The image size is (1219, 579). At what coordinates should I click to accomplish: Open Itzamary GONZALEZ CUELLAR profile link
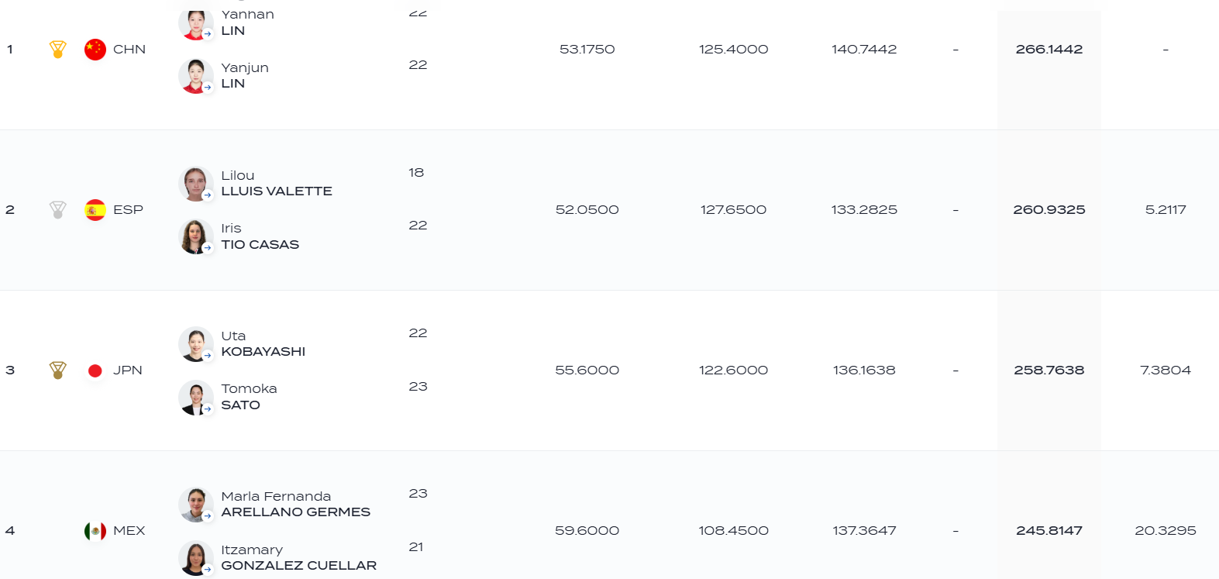tap(298, 558)
